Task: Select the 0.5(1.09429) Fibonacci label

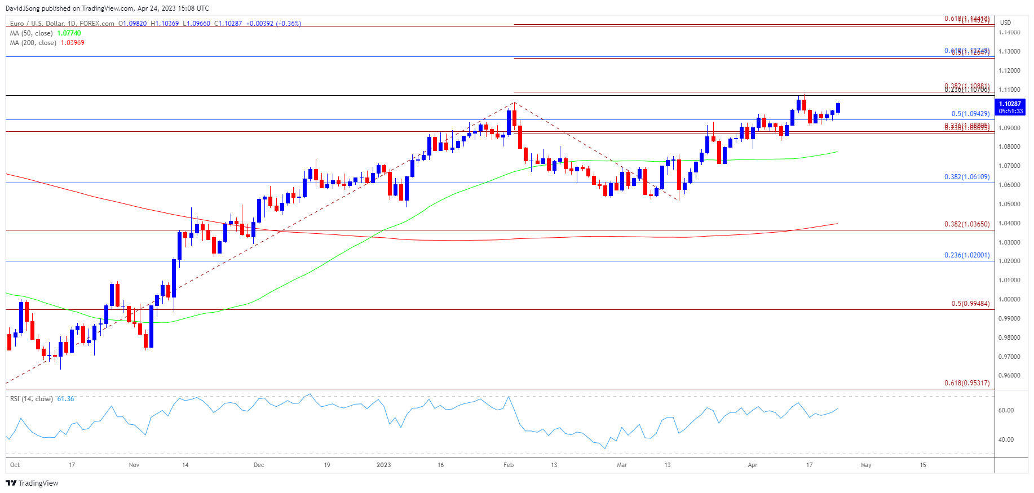Action: pyautogui.click(x=970, y=114)
